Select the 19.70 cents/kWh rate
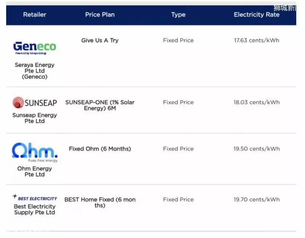This screenshot has width=305, height=238. pos(257,199)
